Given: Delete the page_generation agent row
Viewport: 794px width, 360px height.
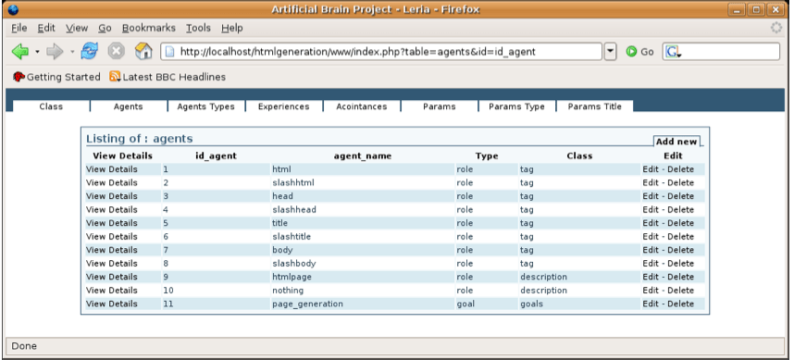Looking at the screenshot, I should pyautogui.click(x=680, y=304).
